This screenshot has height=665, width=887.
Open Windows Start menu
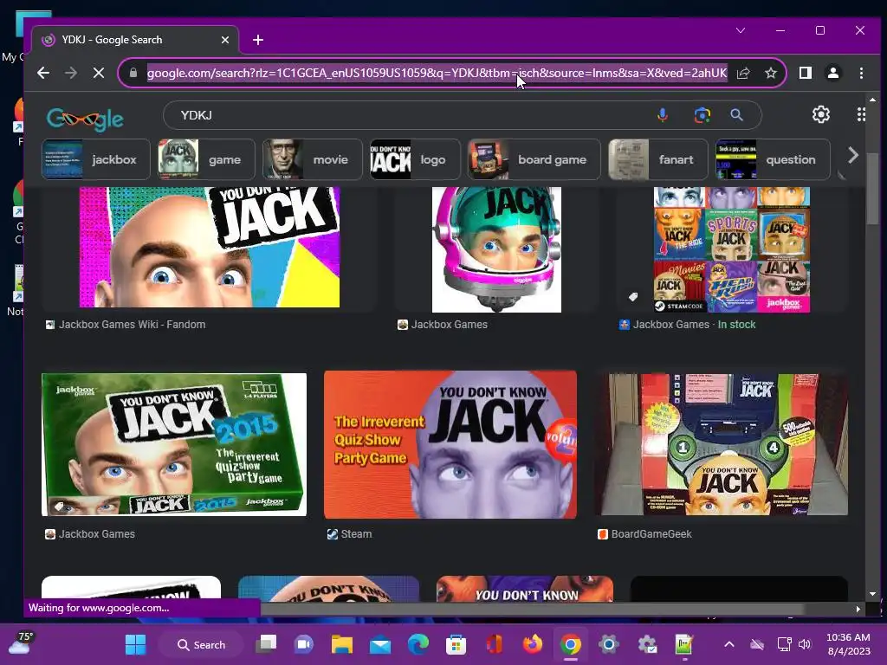click(135, 644)
